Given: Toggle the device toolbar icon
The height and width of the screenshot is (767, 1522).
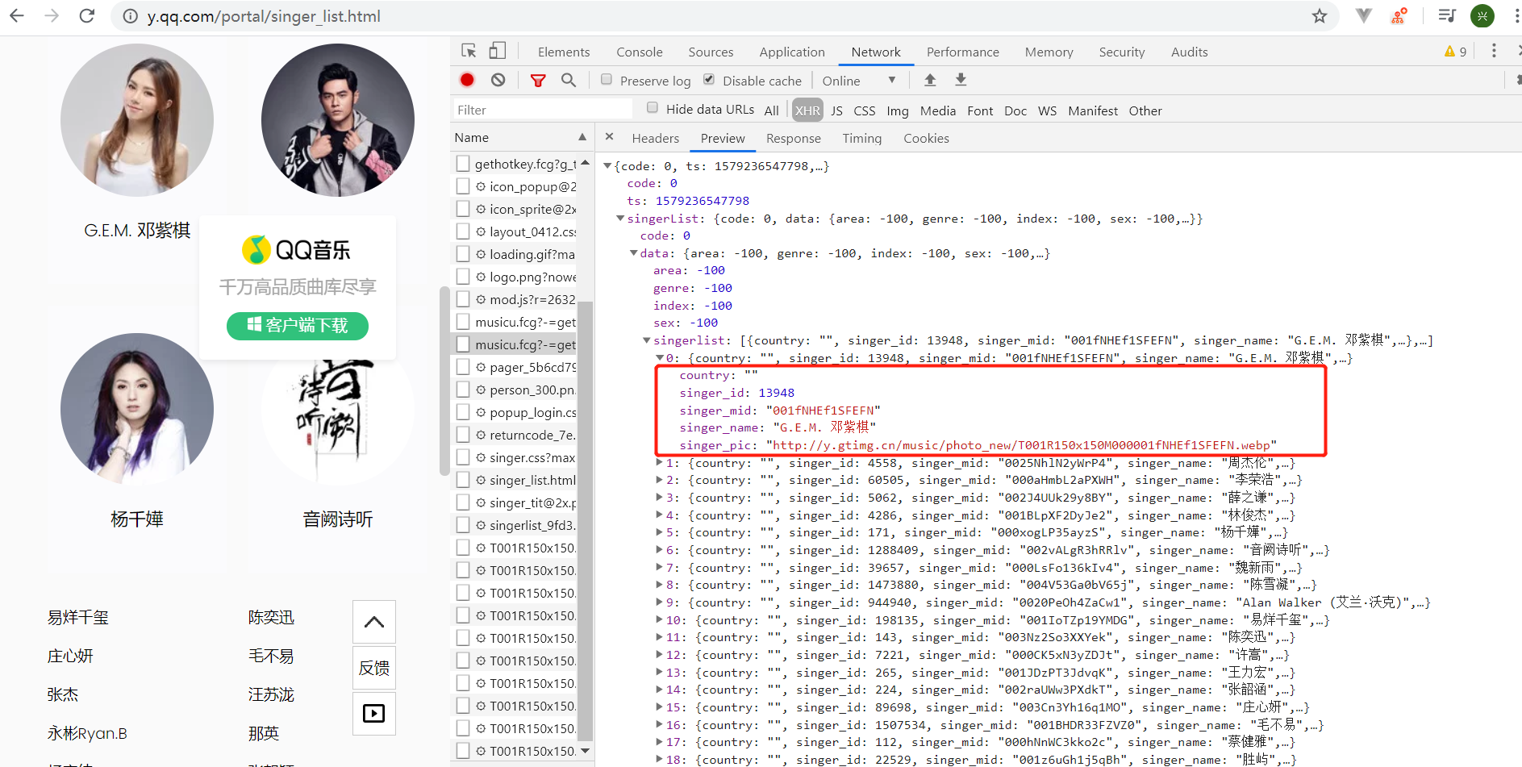Looking at the screenshot, I should point(498,51).
